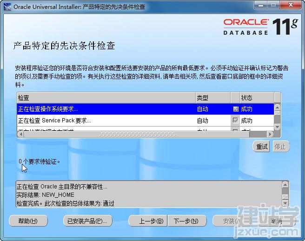The image size is (305, 241).
Task: Click the 类型 column header
Action: click(212, 98)
